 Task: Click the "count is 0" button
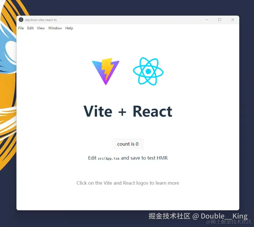click(x=128, y=144)
